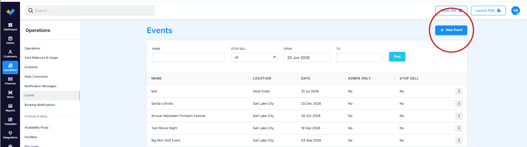
Task: Select Incidents in Operations menu
Action: point(31,67)
